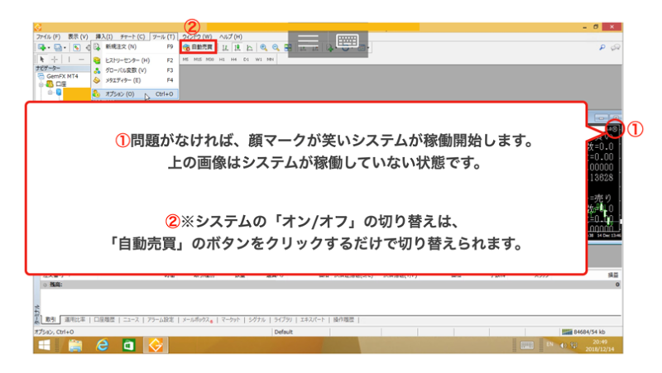Select the horizontal line drawing tool
The image size is (662, 373).
pyautogui.click(x=81, y=60)
